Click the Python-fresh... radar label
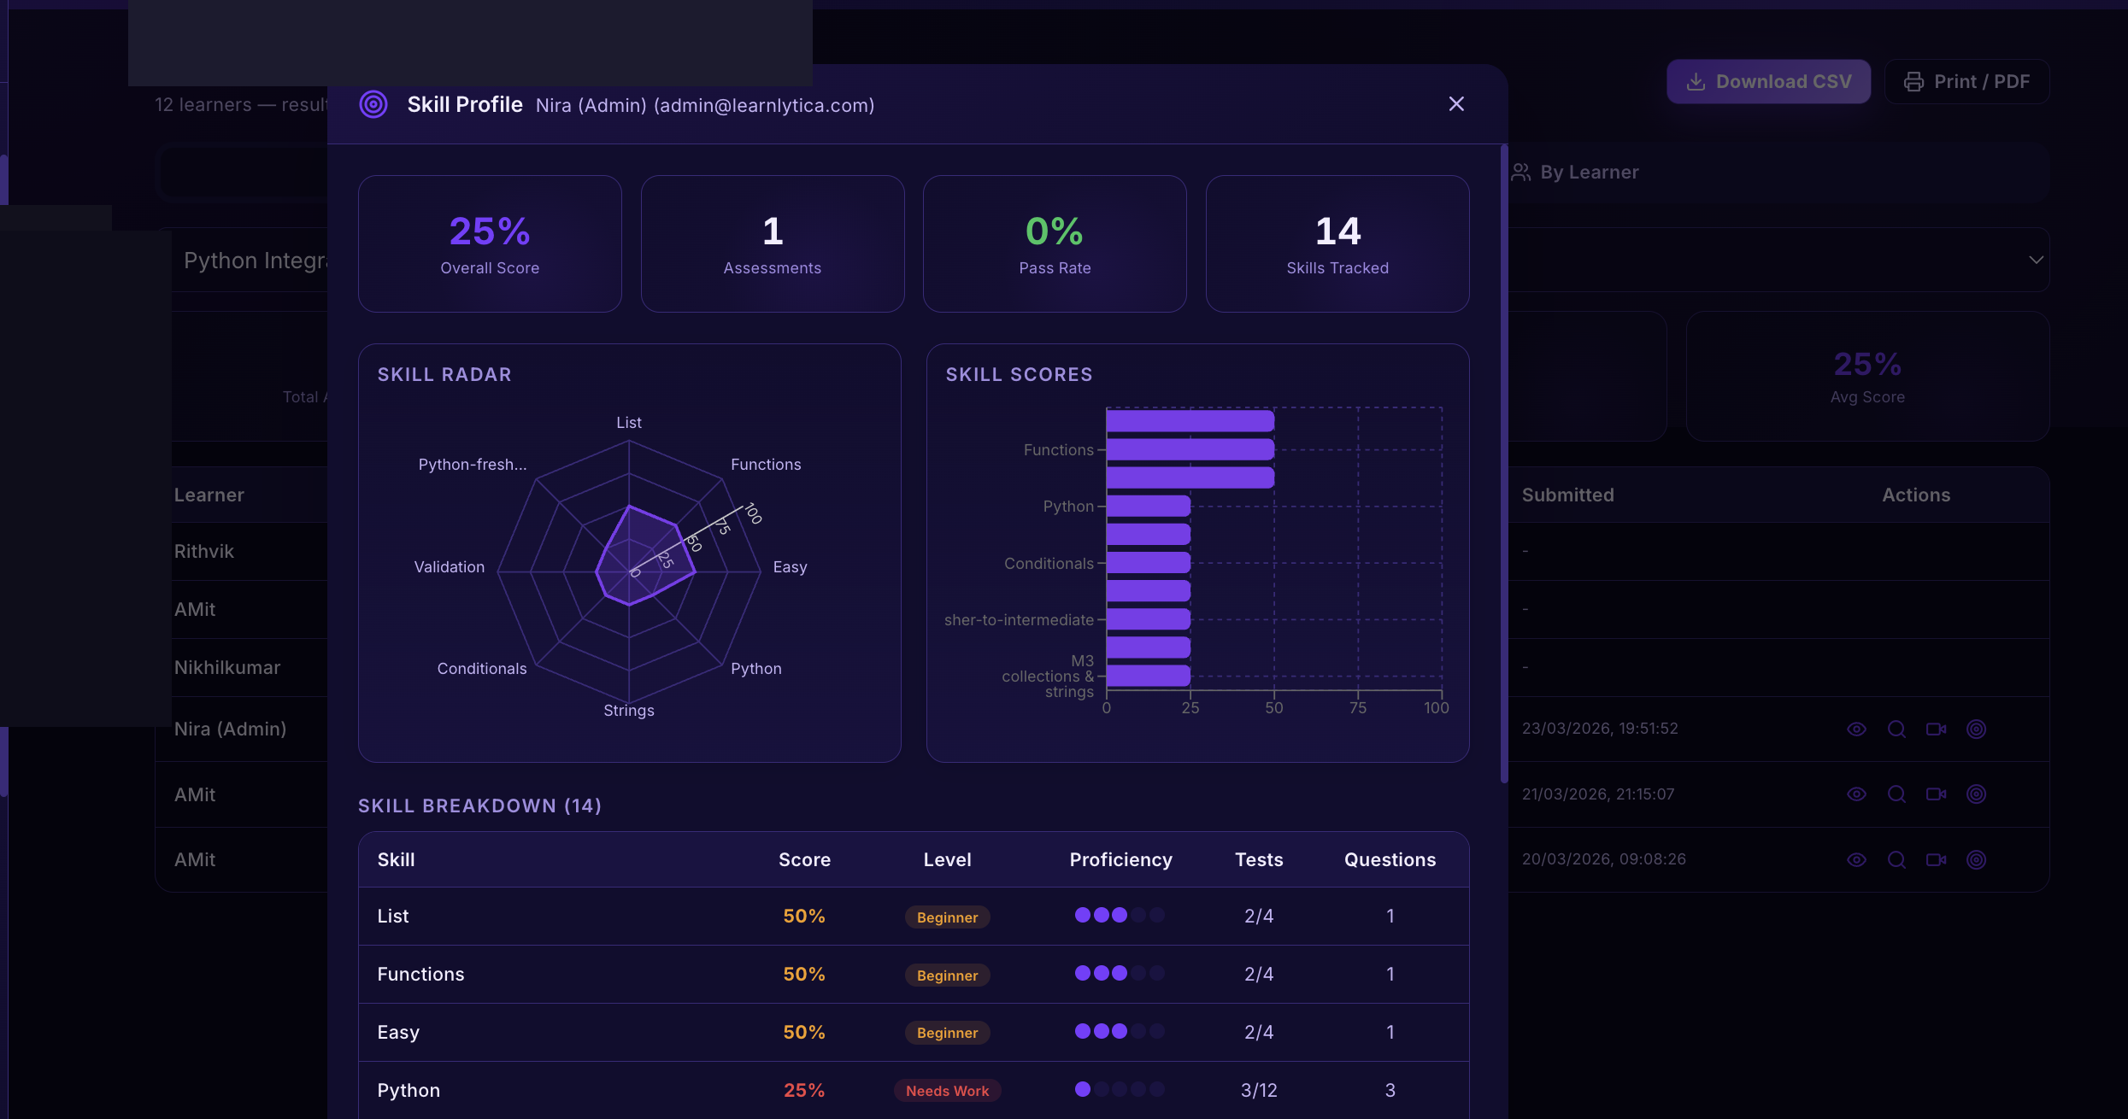Screen dimensions: 2128x1119 473,465
